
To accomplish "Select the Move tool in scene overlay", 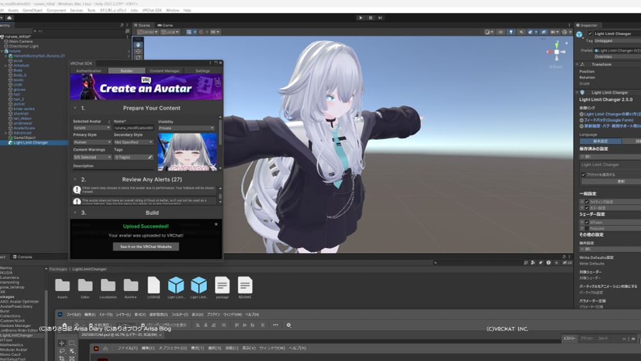I will coord(138,51).
